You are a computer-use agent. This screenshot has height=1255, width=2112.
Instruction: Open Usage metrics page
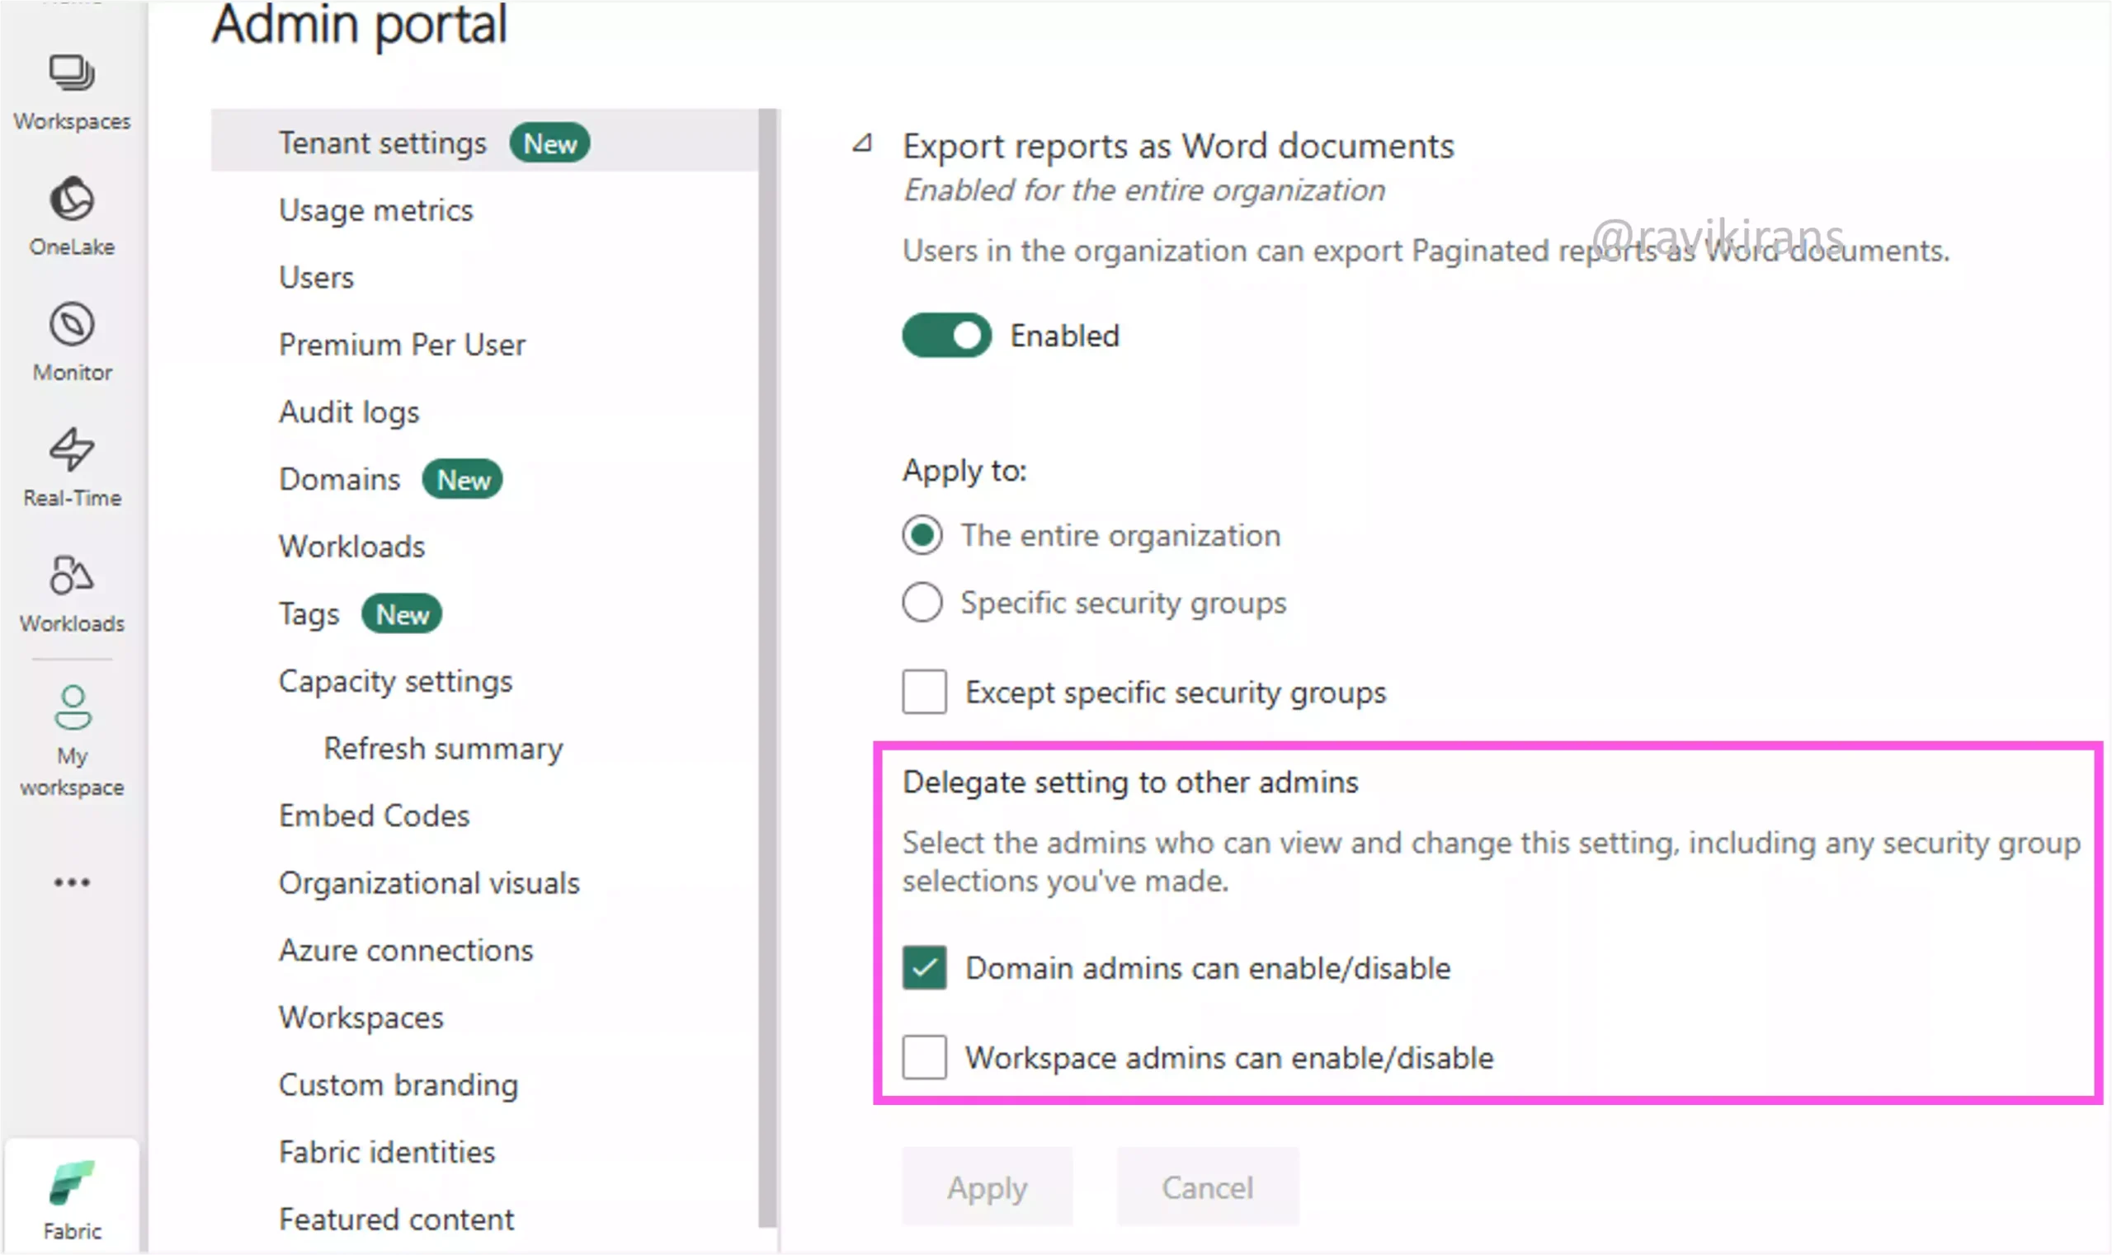tap(375, 209)
